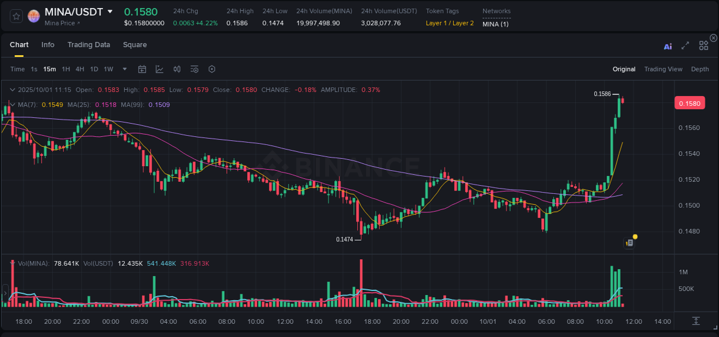Add MINA/USDT to favorites with star icon
The width and height of the screenshot is (719, 337).
coord(16,16)
